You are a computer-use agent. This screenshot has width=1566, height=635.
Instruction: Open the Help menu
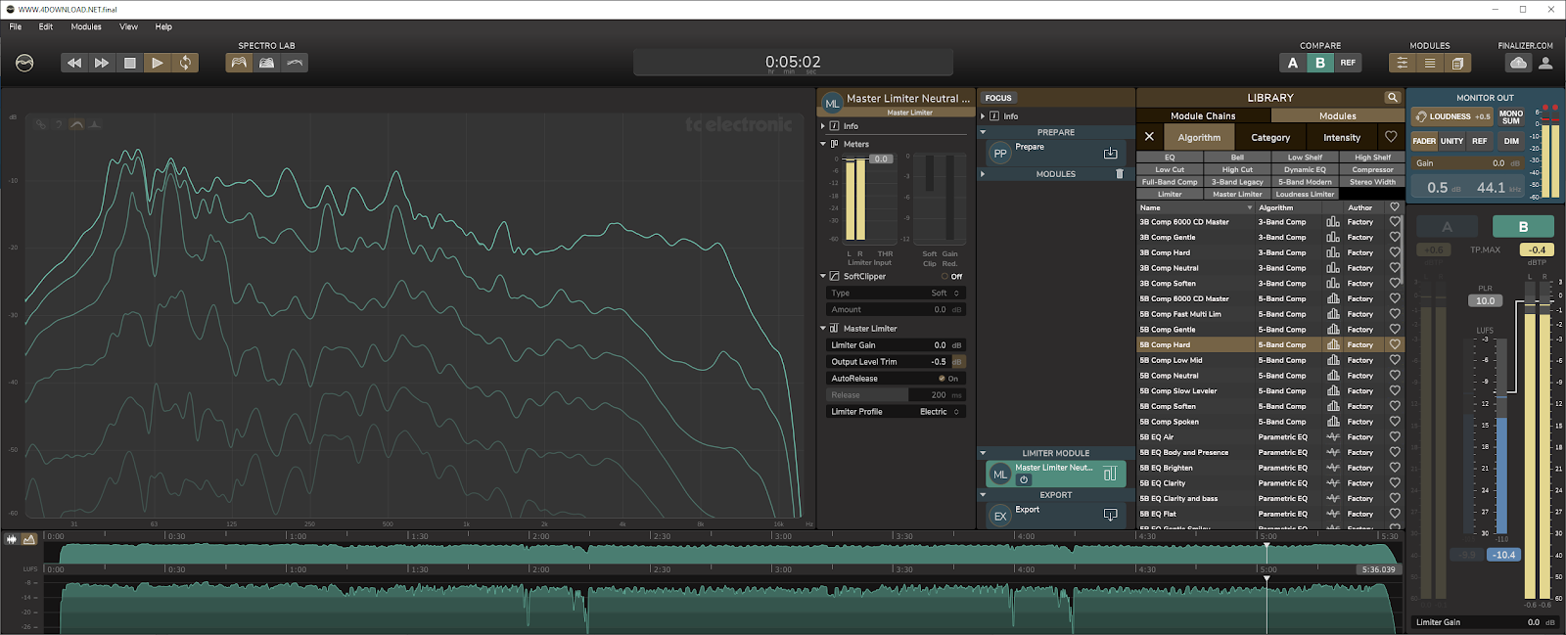click(x=163, y=26)
